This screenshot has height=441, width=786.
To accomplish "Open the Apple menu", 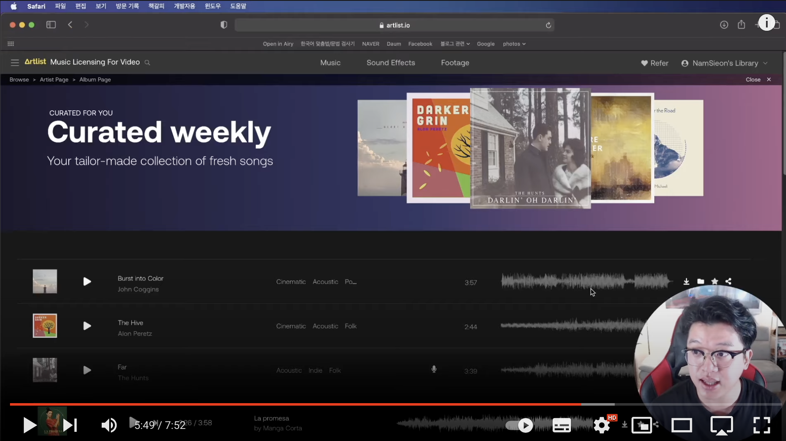I will click(x=13, y=6).
